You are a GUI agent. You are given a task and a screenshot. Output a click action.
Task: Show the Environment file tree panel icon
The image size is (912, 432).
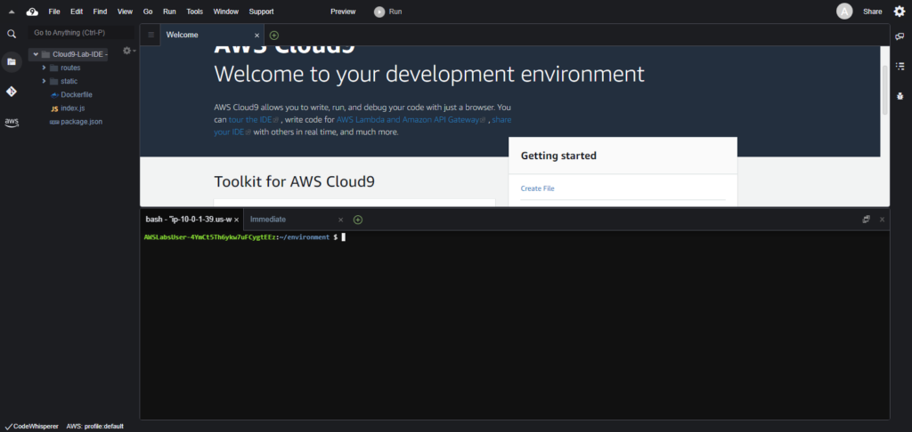point(12,61)
